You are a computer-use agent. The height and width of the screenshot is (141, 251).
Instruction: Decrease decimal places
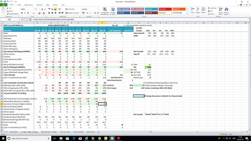pos(97,13)
